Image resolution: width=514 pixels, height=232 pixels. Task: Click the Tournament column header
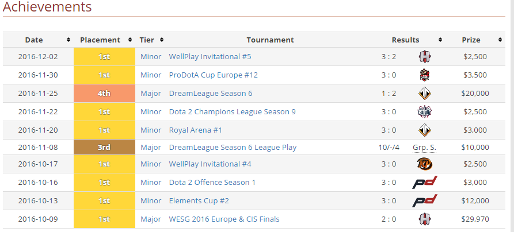click(x=270, y=40)
